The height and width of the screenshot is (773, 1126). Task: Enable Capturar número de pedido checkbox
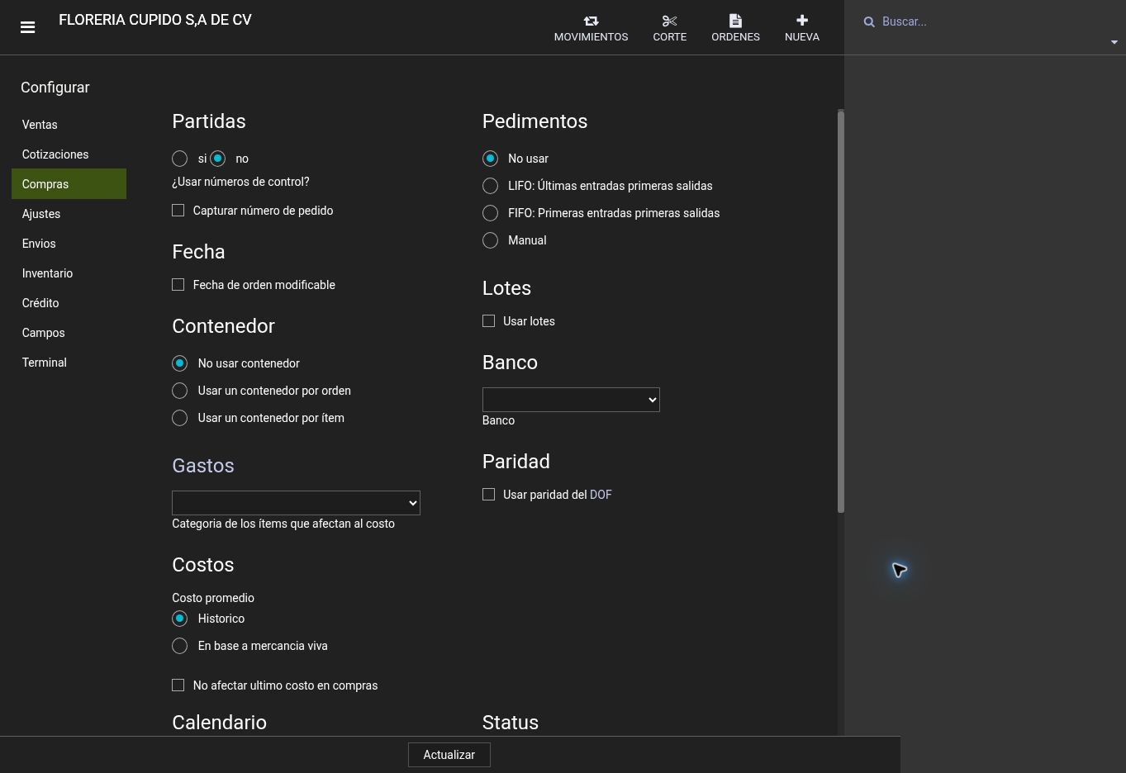pyautogui.click(x=178, y=211)
